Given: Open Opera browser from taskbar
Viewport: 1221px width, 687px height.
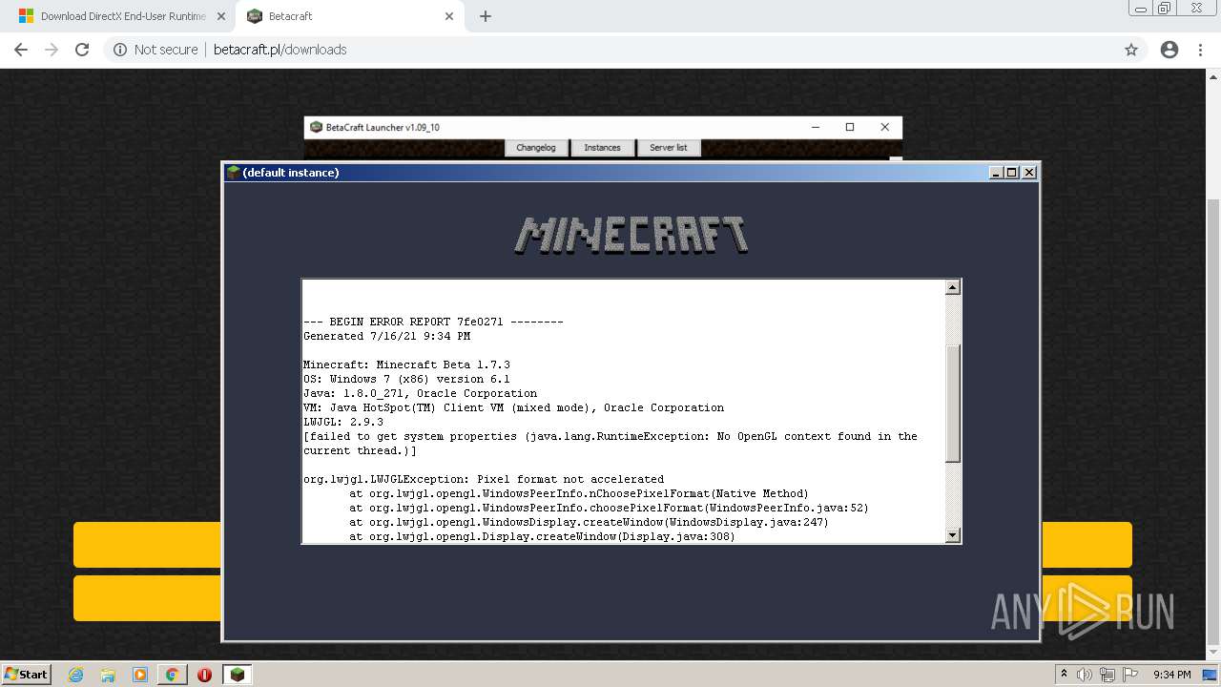Looking at the screenshot, I should pyautogui.click(x=204, y=675).
